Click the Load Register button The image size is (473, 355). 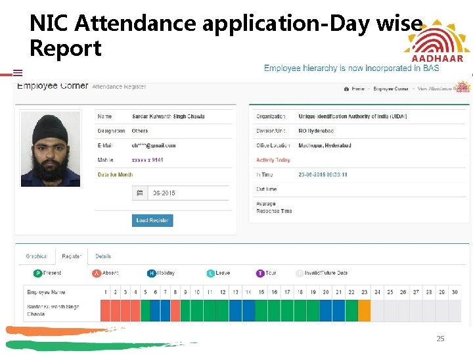pos(152,220)
